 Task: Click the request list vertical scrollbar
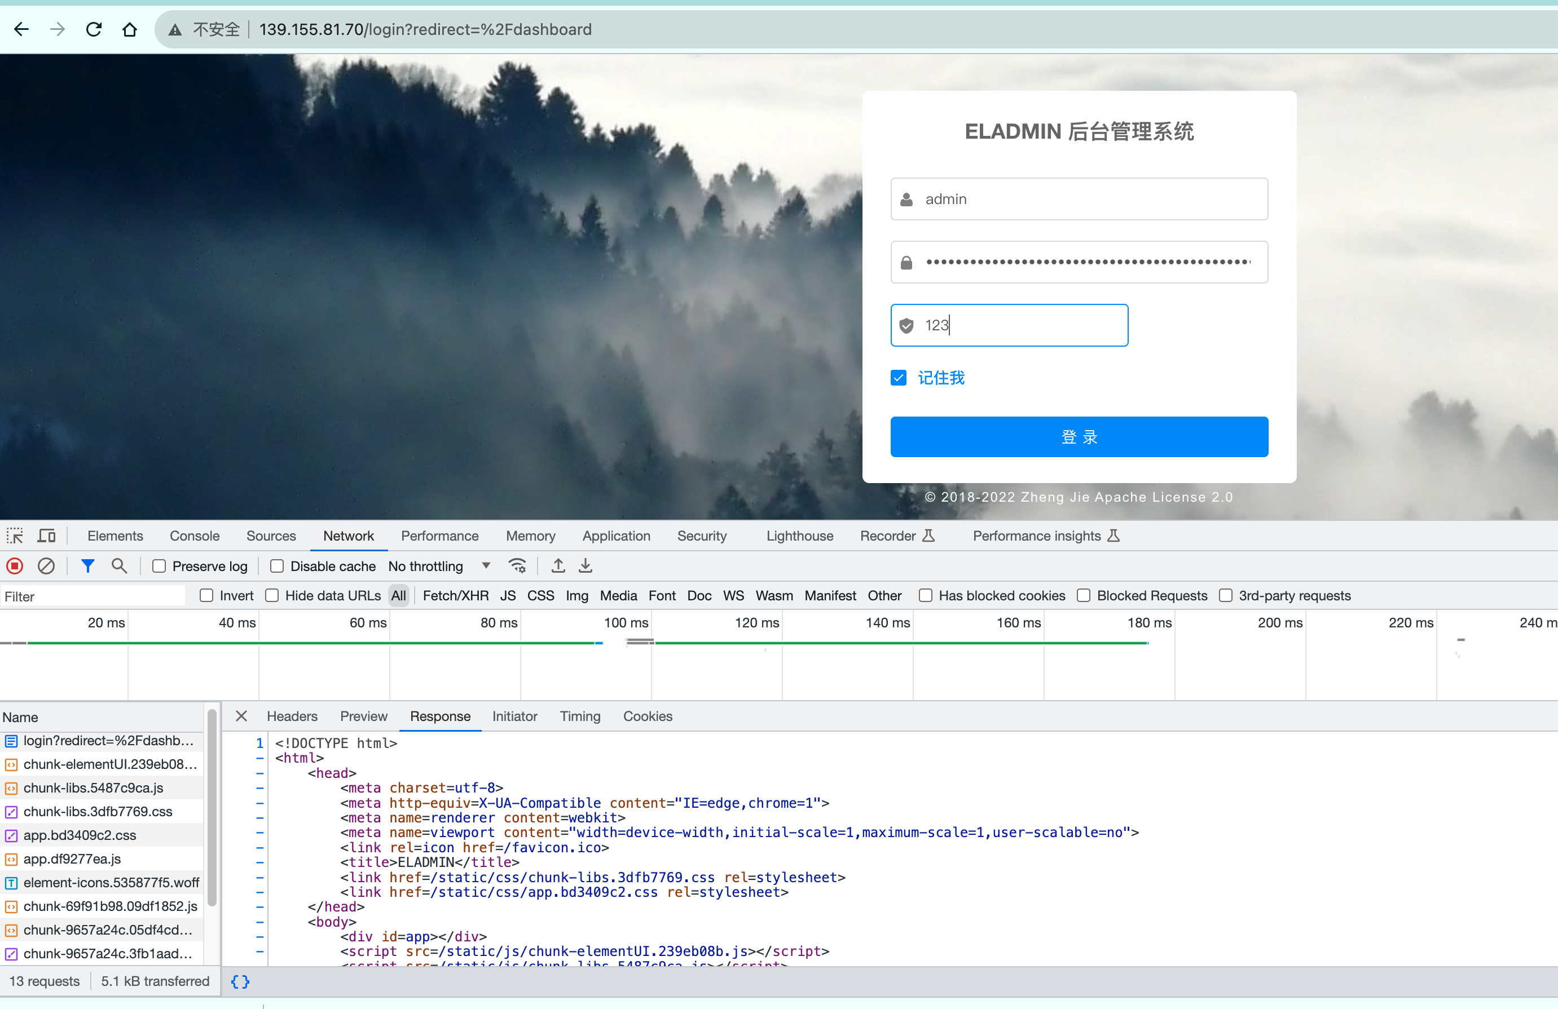click(212, 807)
